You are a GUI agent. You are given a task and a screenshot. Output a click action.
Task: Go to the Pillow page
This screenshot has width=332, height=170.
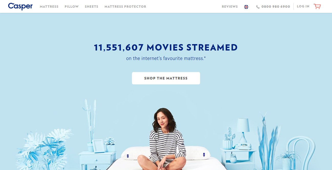click(72, 7)
